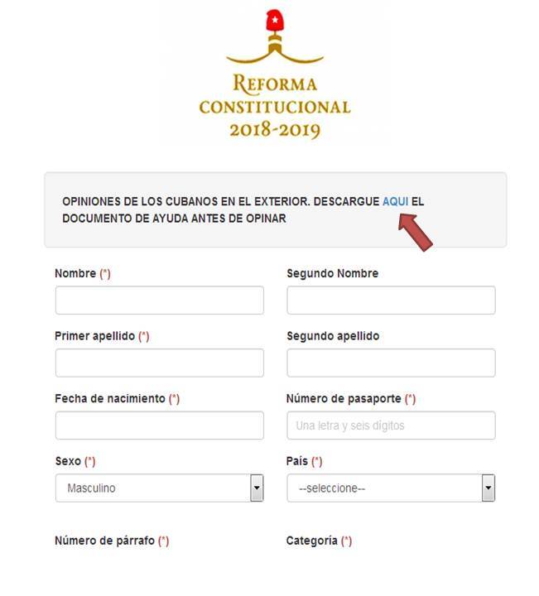Click the Reforma Constitucional 2018-2019 title text
The width and height of the screenshot is (539, 596).
pyautogui.click(x=275, y=106)
